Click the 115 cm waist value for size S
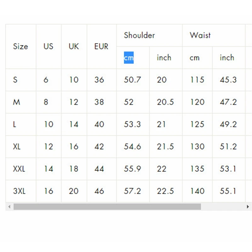Image resolution: width=252 pixels, height=252 pixels. click(197, 80)
